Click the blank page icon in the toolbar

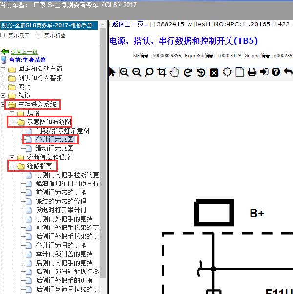(240, 72)
